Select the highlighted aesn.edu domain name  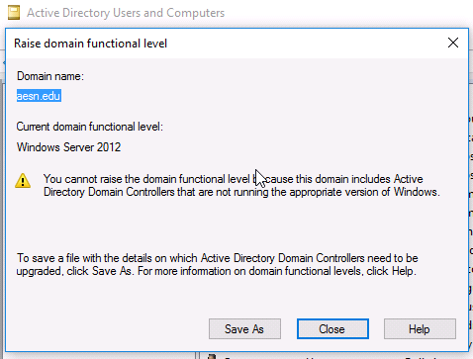click(x=39, y=96)
